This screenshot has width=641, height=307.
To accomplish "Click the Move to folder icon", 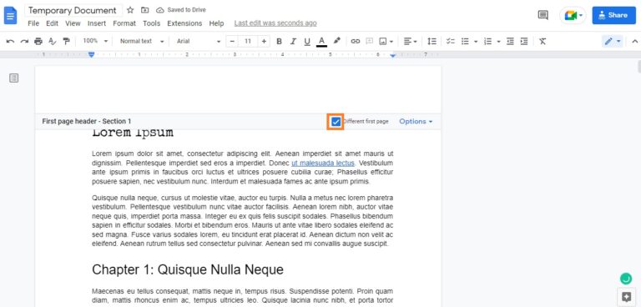I will coord(144,10).
